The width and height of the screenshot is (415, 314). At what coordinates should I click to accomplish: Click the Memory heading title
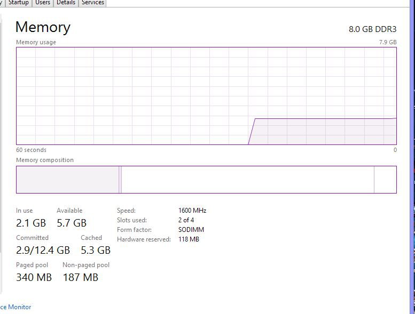click(x=43, y=27)
